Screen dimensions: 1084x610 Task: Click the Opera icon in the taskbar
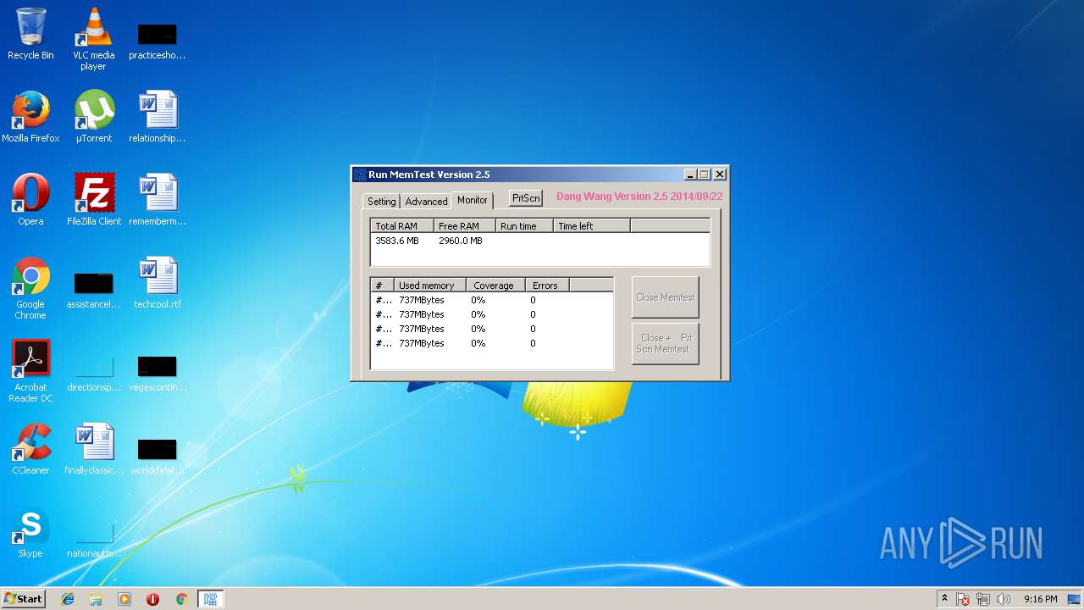(x=152, y=599)
